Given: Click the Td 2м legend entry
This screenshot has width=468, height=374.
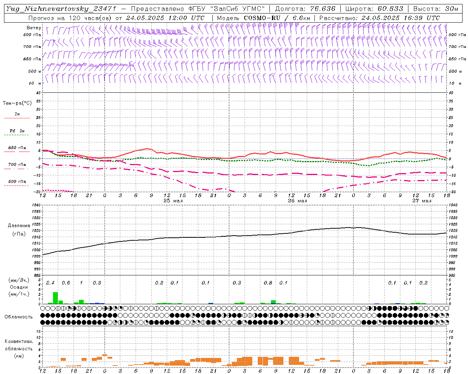Looking at the screenshot, I should coord(17,131).
